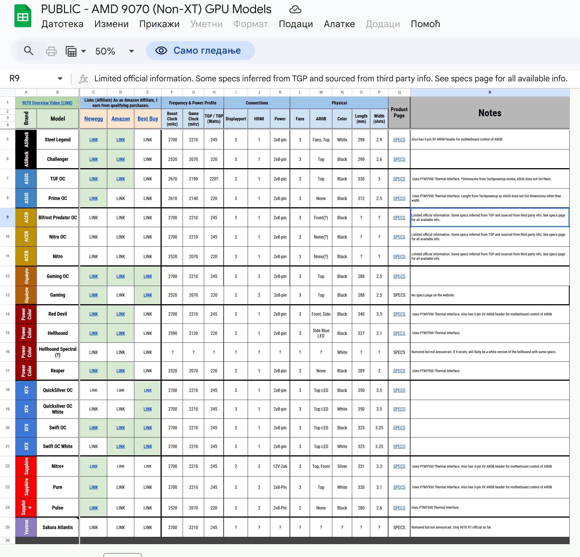Open SPECS link for Steel Legend

point(399,140)
